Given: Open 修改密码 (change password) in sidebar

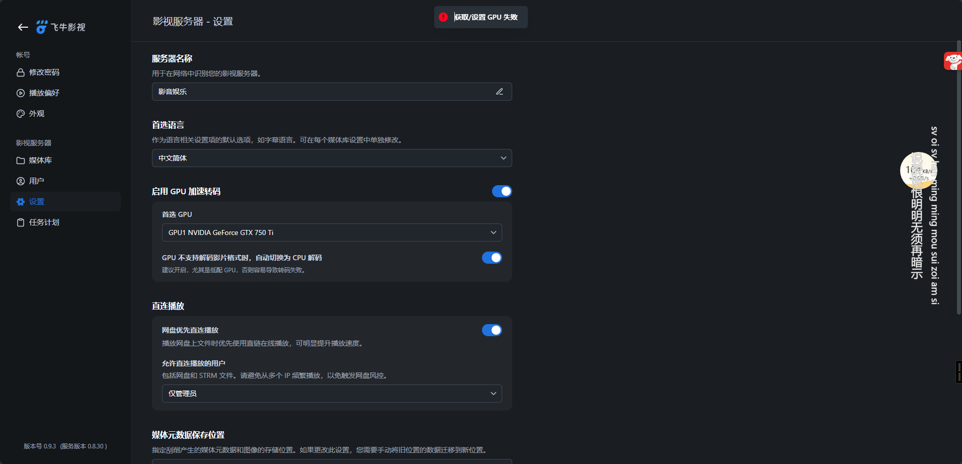Looking at the screenshot, I should (44, 72).
